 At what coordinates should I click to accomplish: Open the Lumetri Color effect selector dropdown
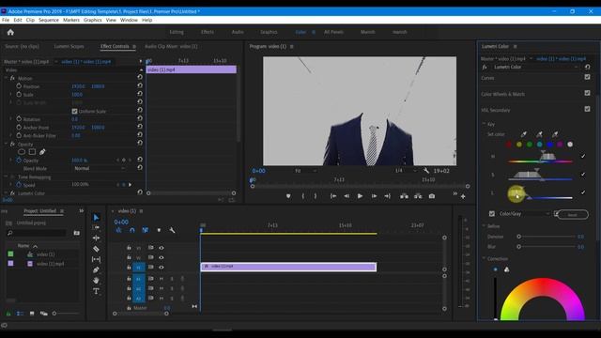536,67
